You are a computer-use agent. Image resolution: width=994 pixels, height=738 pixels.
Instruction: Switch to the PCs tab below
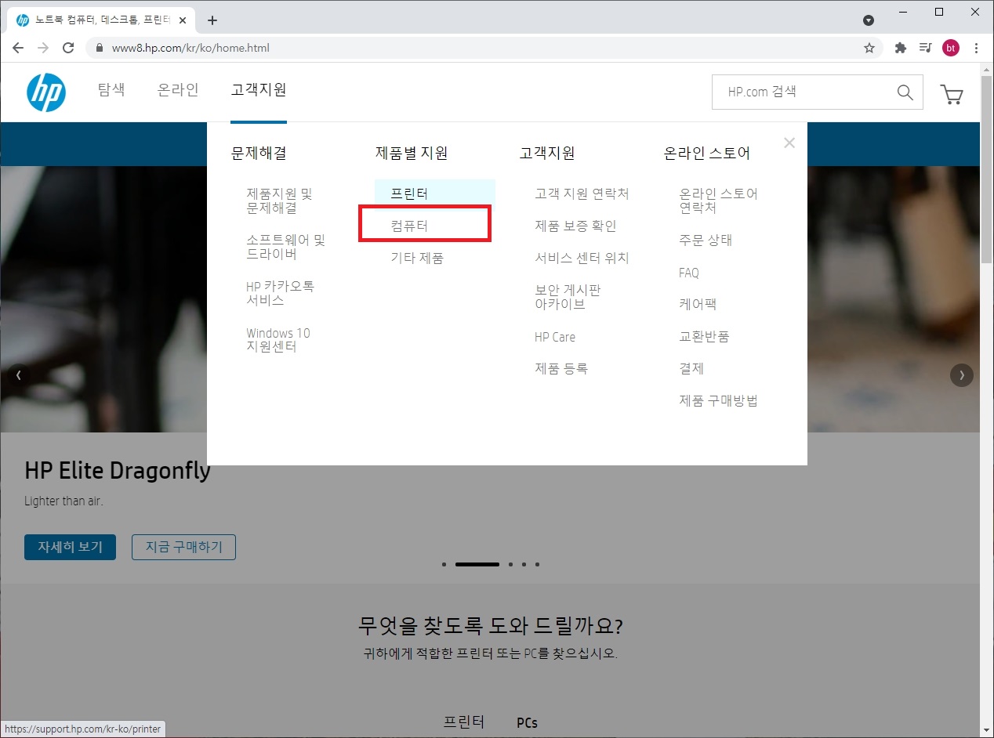(x=528, y=722)
